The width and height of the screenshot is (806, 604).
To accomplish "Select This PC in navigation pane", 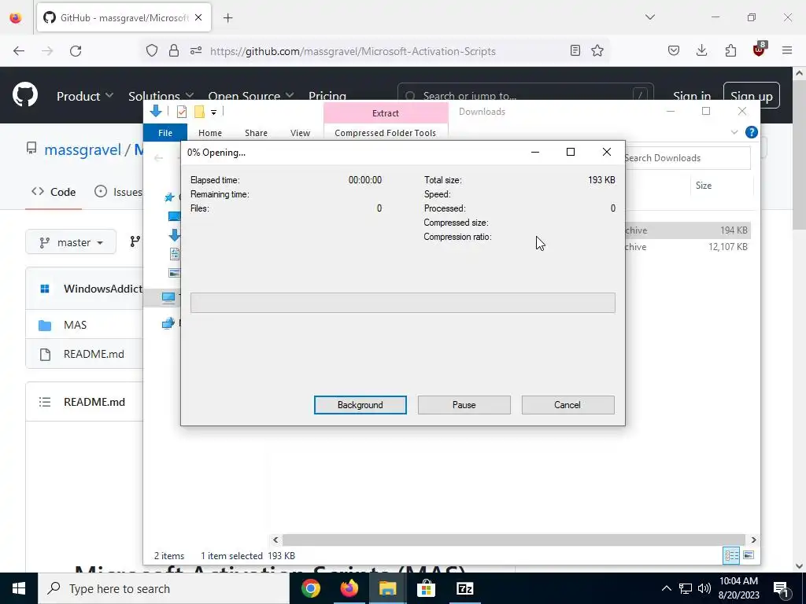I will pos(168,296).
